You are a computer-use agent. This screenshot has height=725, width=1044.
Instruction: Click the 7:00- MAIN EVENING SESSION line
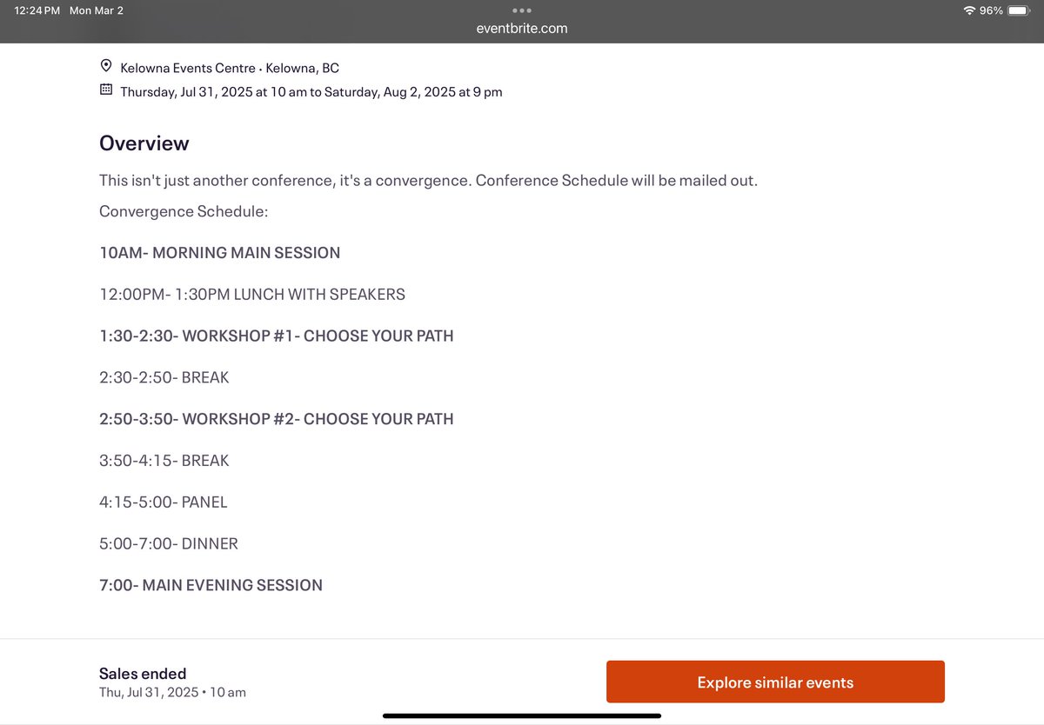point(211,585)
